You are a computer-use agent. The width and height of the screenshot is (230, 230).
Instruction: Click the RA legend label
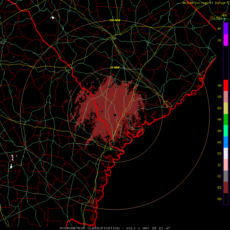pyautogui.click(x=220, y=131)
